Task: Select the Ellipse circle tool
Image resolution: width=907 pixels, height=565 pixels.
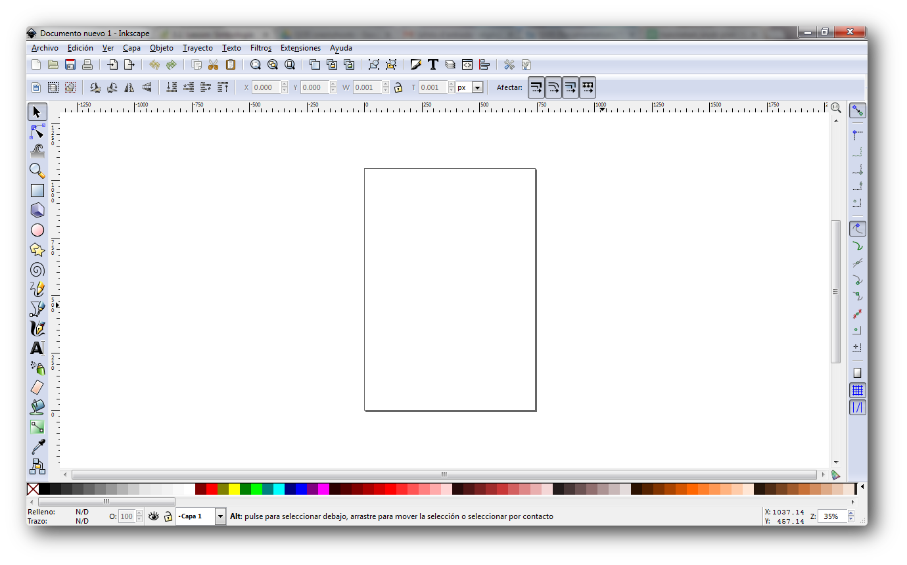Action: (37, 230)
